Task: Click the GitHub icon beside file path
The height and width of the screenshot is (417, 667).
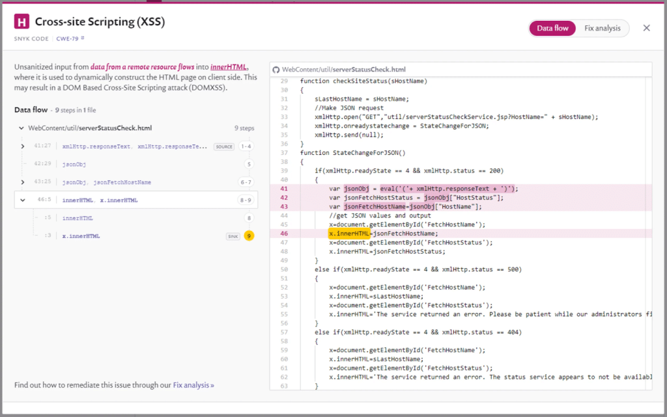Action: pos(276,69)
